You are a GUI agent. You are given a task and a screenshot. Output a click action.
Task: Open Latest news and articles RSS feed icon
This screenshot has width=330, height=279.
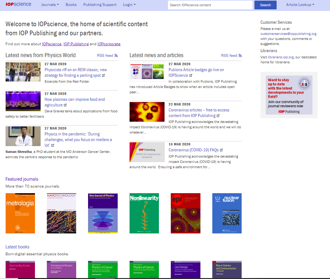[240, 56]
